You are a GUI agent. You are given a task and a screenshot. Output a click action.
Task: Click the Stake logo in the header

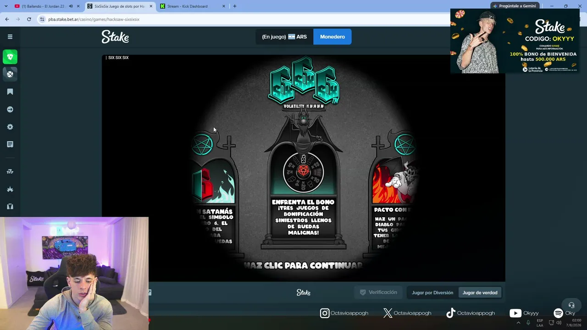115,37
